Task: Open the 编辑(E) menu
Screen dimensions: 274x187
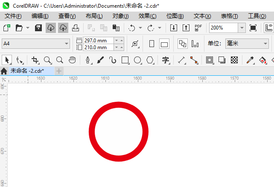Action: point(40,16)
